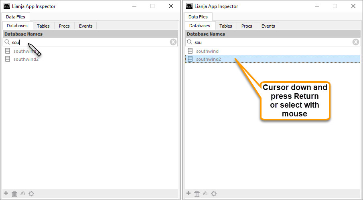Click the edit pencil icon in left window
The height and width of the screenshot is (200, 363).
pyautogui.click(x=22, y=194)
